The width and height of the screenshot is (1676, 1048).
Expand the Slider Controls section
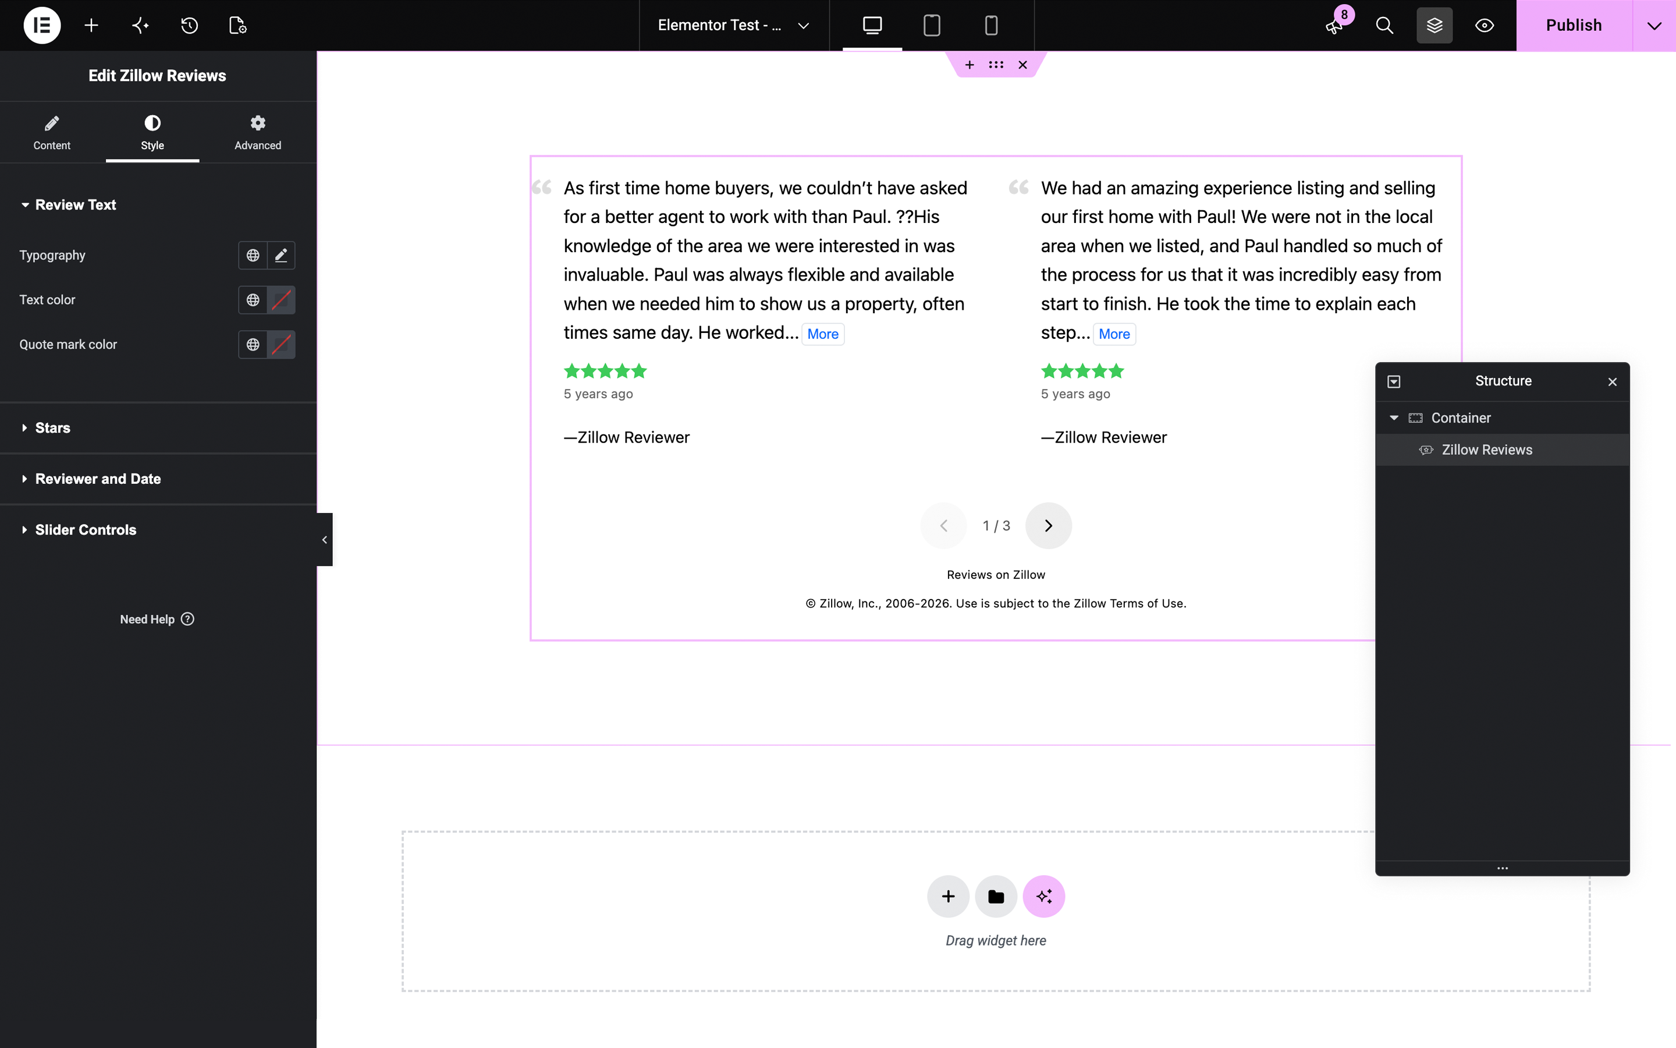tap(158, 530)
